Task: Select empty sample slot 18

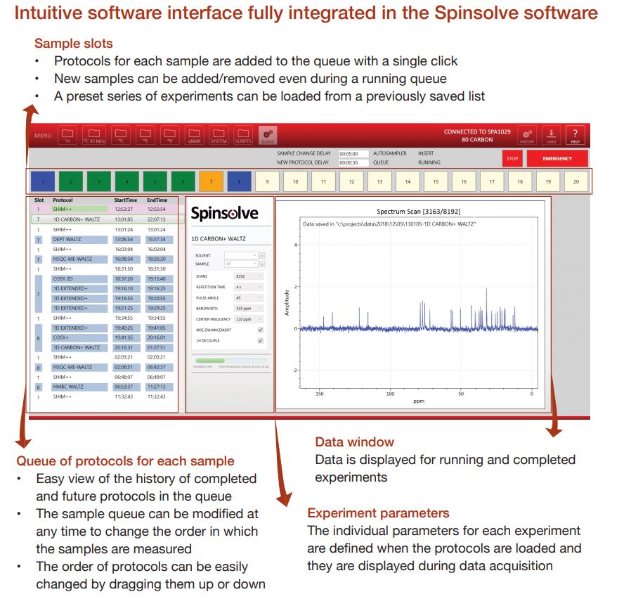Action: tap(520, 181)
